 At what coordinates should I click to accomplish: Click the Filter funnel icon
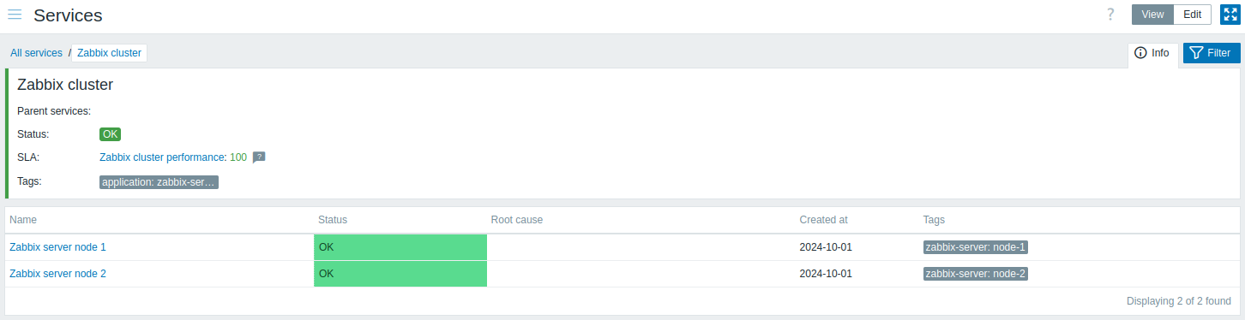click(x=1197, y=53)
